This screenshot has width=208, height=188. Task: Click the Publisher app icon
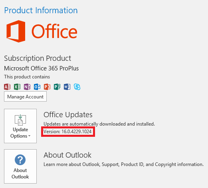57,87
